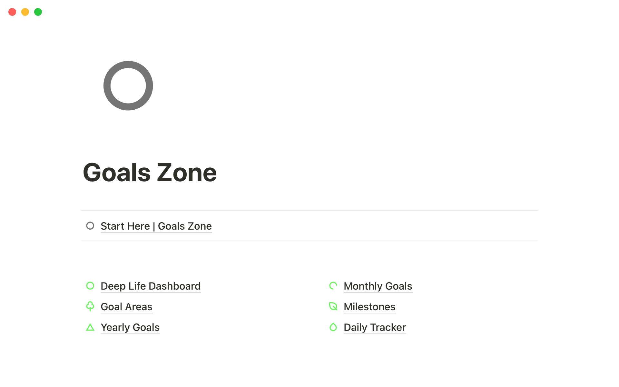Close the window with the red button
The image size is (619, 387).
[x=12, y=12]
